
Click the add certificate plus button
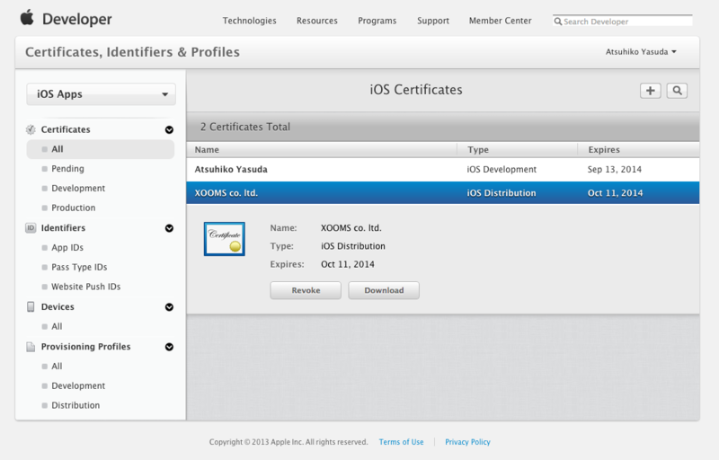(x=650, y=91)
